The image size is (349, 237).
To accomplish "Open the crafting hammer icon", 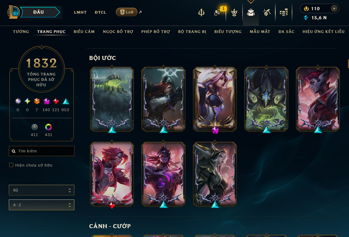I will [267, 12].
